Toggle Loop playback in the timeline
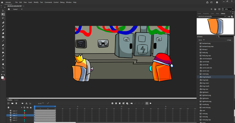The image size is (235, 123). [147, 103]
